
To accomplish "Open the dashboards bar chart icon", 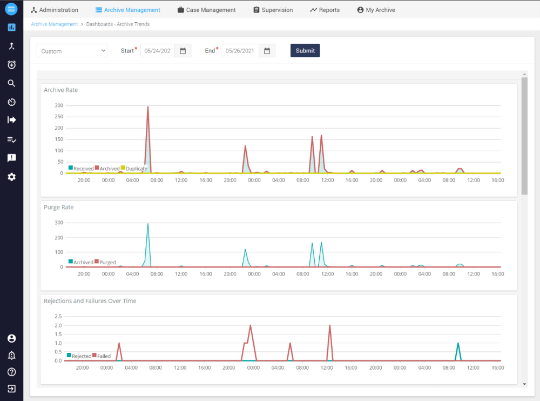I will click(11, 27).
